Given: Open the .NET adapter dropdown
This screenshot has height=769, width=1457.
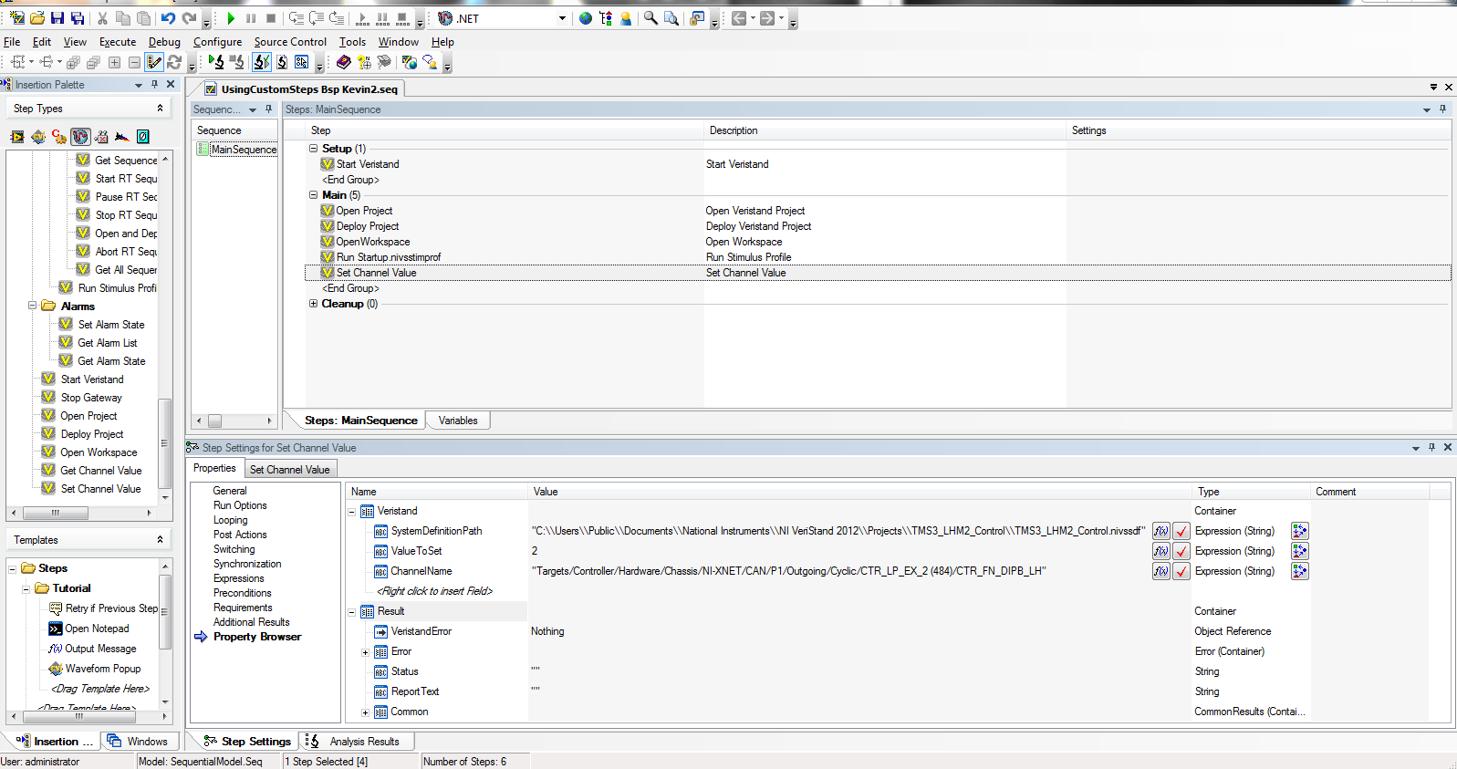Looking at the screenshot, I should pos(562,18).
